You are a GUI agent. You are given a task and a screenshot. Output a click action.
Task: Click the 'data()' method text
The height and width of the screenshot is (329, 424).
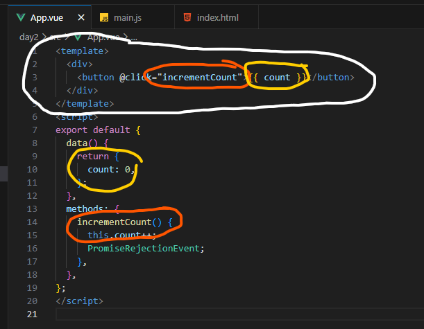click(82, 143)
